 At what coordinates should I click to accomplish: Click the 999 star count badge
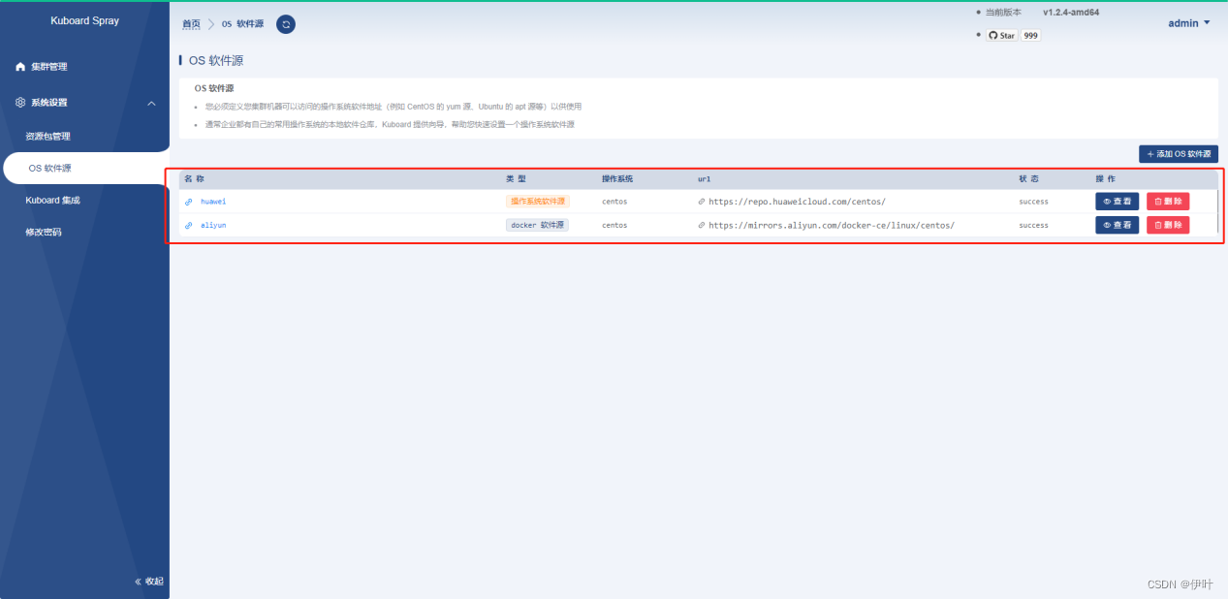(1031, 35)
